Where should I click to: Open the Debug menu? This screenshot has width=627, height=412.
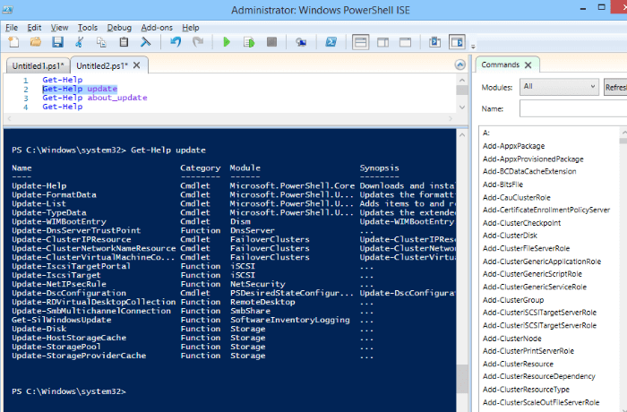click(x=119, y=28)
